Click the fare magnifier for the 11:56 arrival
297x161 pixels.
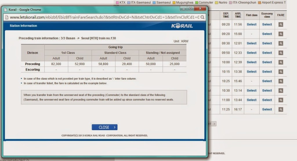[280, 25]
